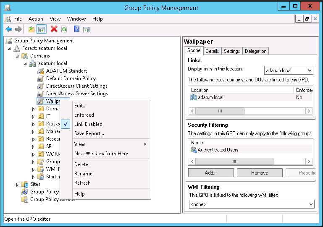Expand the Kiosks organizational unit
323x227 pixels.
[x=33, y=124]
